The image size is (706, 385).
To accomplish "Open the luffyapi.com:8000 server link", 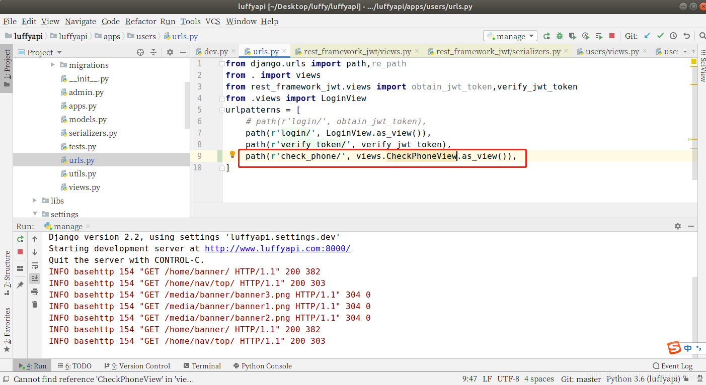I will [x=277, y=249].
